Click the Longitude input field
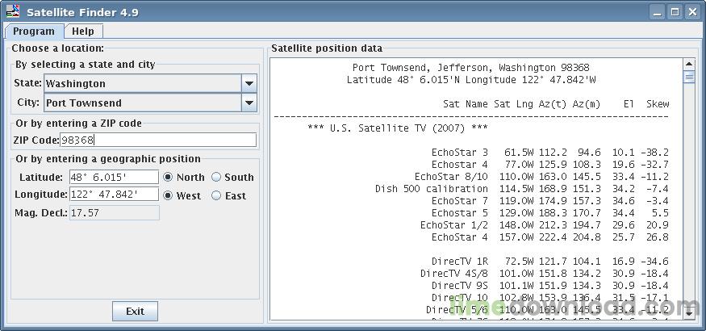This screenshot has width=706, height=331. [x=114, y=194]
